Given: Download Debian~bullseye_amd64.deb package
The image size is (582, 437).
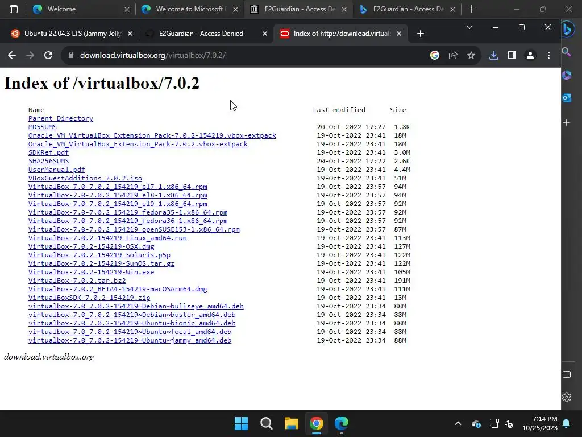Looking at the screenshot, I should [136, 306].
